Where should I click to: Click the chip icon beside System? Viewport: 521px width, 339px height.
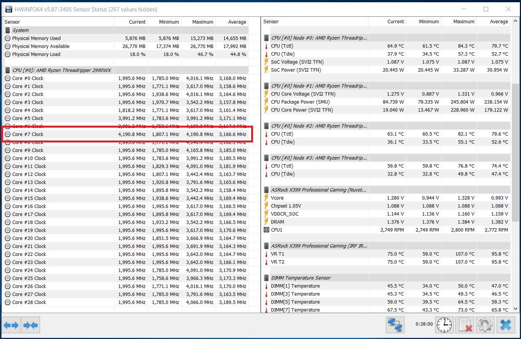8,30
